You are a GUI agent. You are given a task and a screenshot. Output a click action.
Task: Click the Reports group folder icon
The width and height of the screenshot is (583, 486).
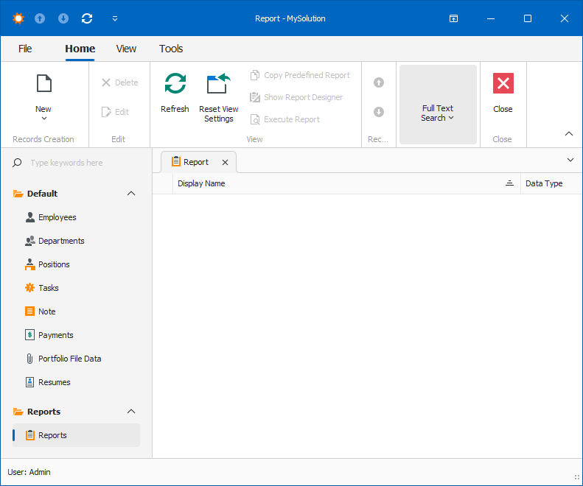coord(18,412)
